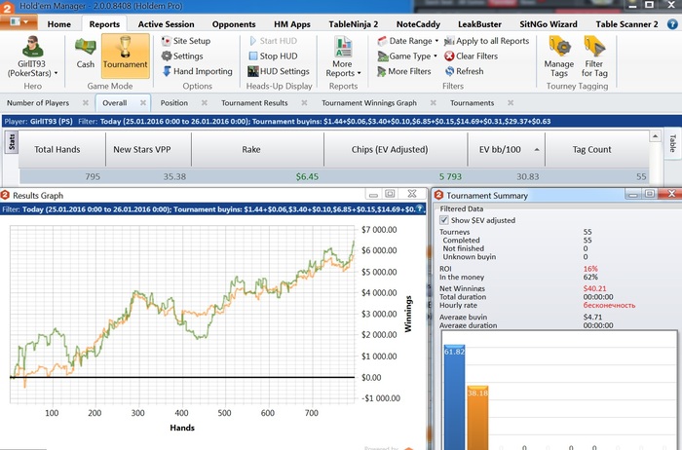
Task: Click the orange 38.18 chart bar
Action: [x=477, y=418]
